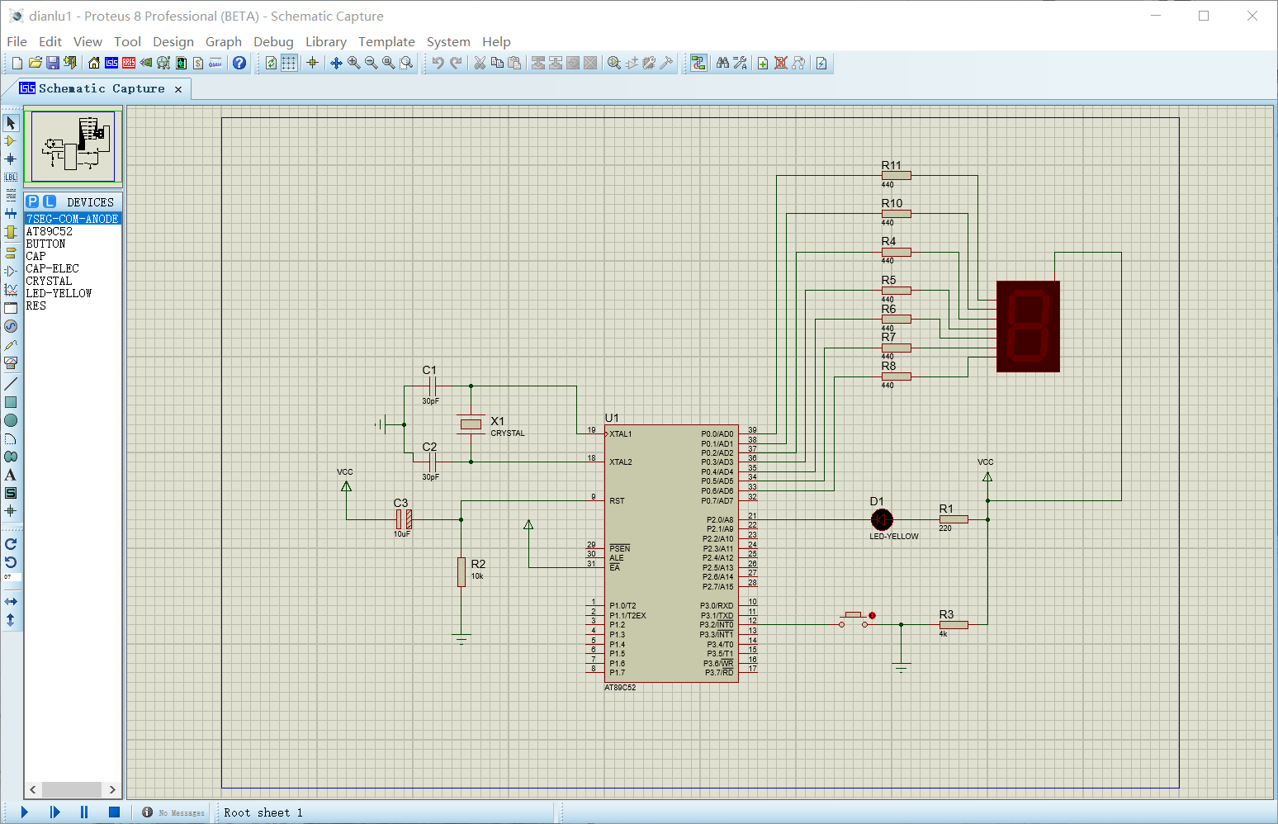
Task: Go to the Home Page icon
Action: pyautogui.click(x=93, y=63)
